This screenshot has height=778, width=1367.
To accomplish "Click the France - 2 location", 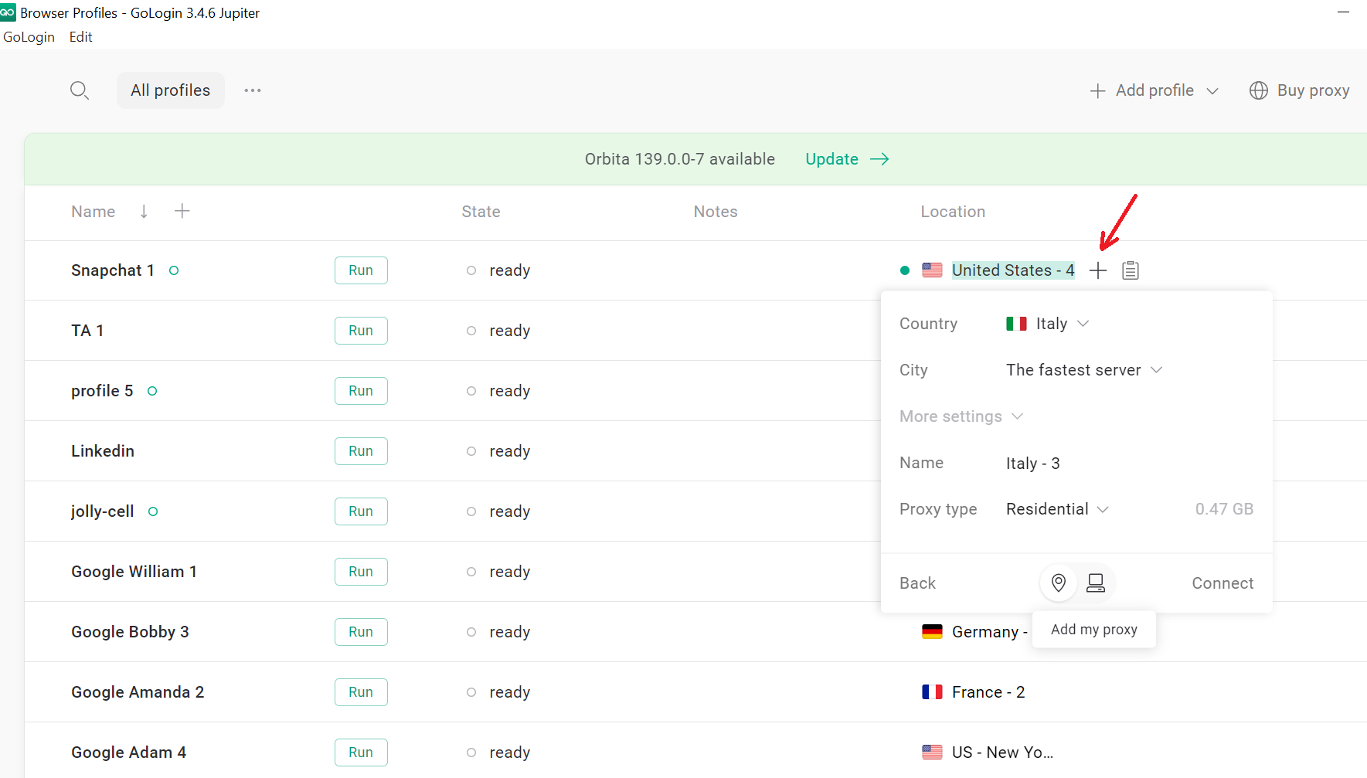I will click(988, 692).
